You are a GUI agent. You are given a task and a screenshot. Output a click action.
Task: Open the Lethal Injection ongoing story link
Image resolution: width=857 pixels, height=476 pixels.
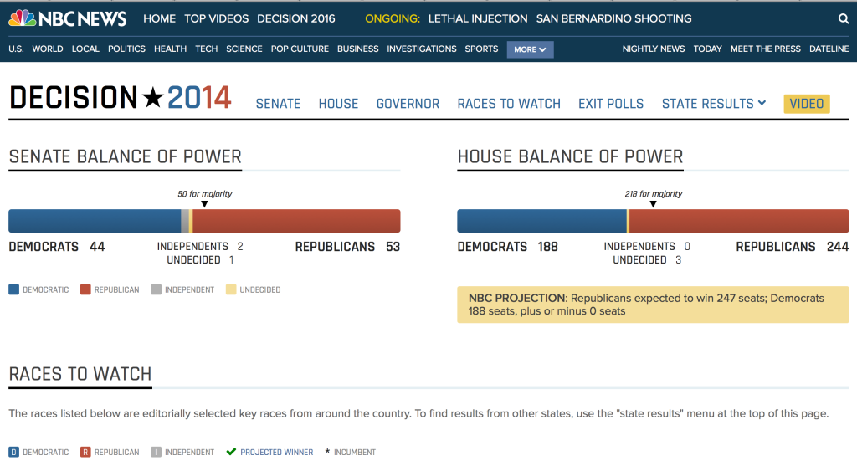tap(477, 18)
